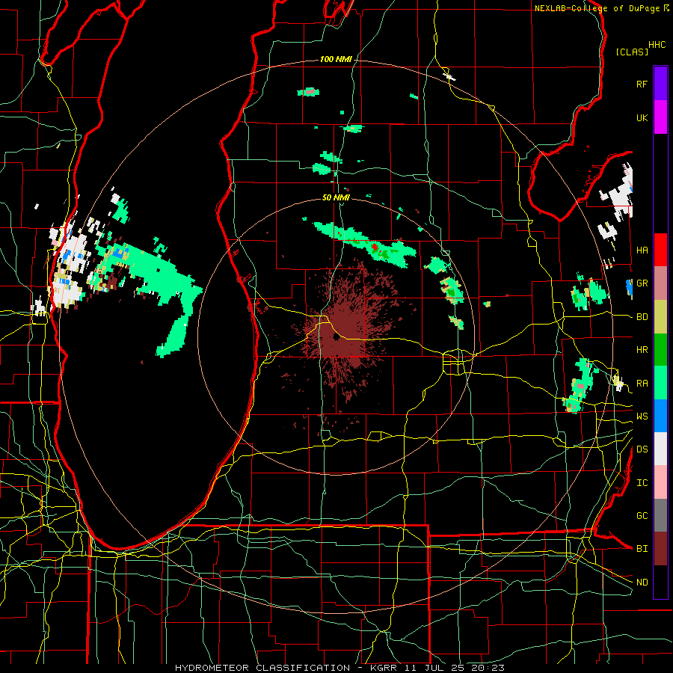Click the UK label beside the legend
673x673 pixels.
[x=642, y=117]
